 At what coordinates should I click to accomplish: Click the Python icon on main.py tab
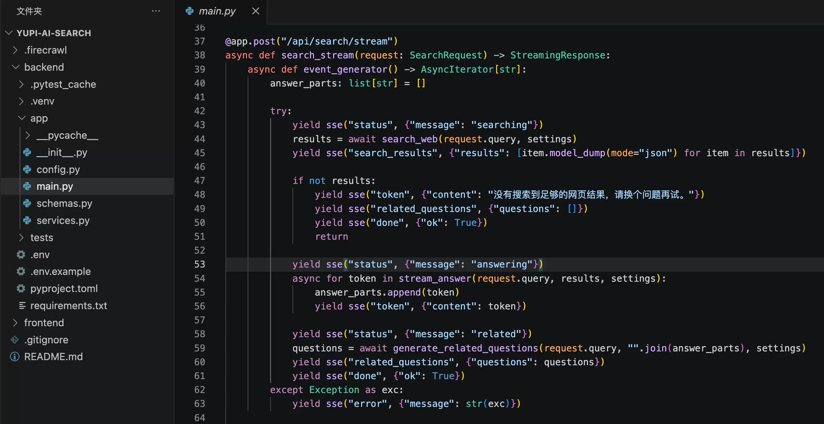tap(190, 11)
